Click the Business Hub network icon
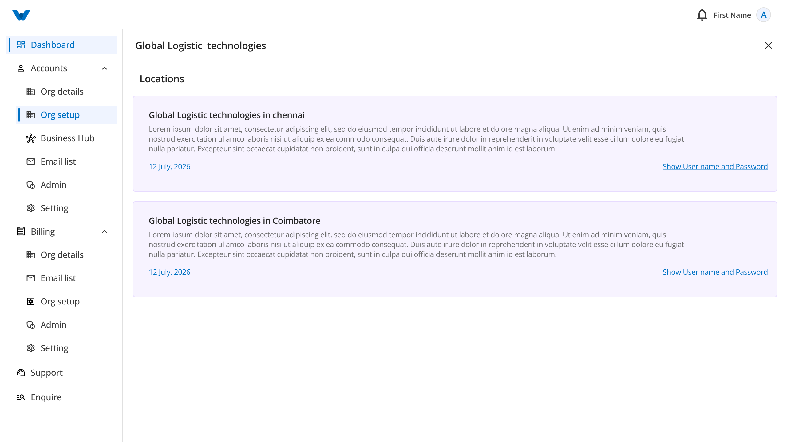 pos(31,138)
